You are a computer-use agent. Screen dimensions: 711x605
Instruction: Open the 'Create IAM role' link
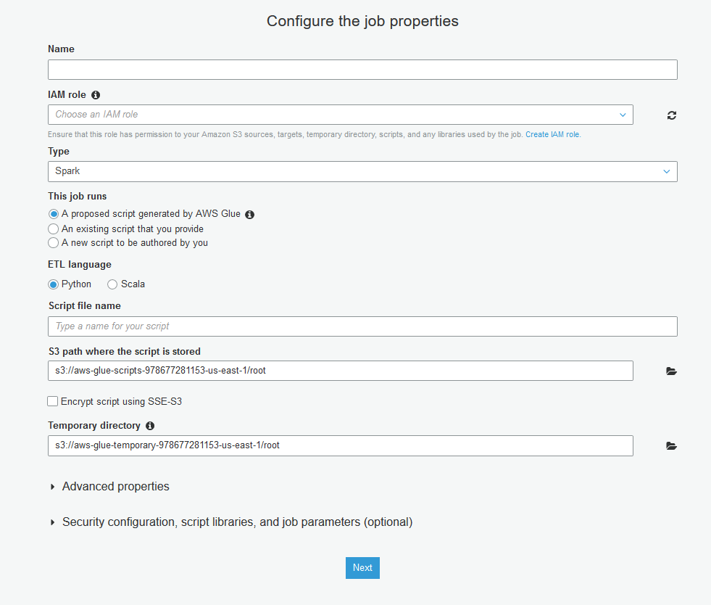(x=552, y=135)
